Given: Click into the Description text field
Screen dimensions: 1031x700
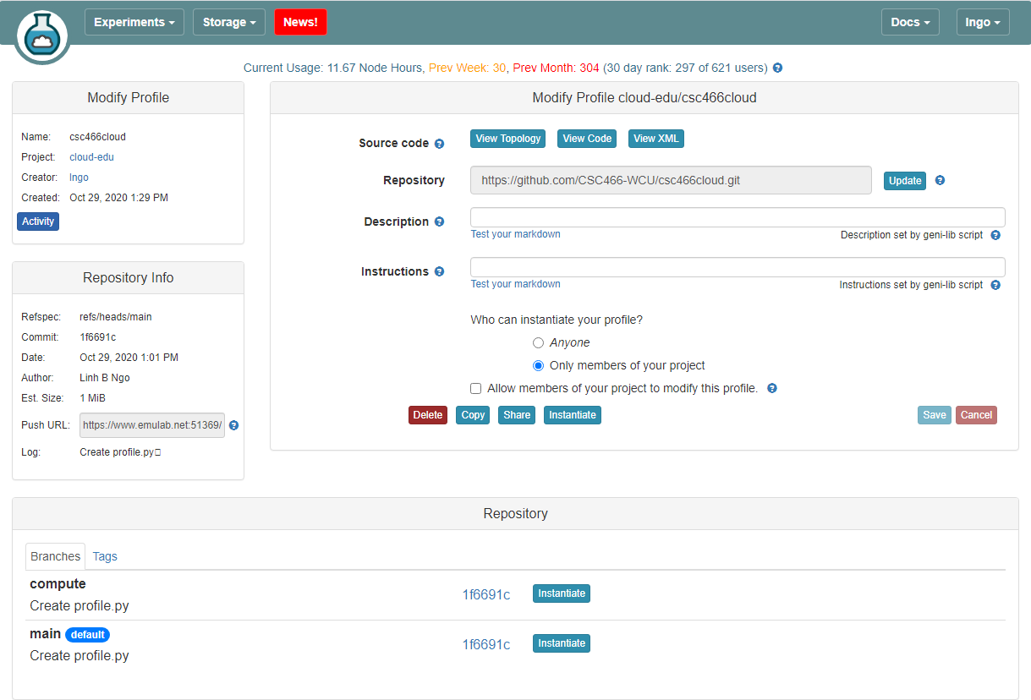Looking at the screenshot, I should tap(738, 217).
